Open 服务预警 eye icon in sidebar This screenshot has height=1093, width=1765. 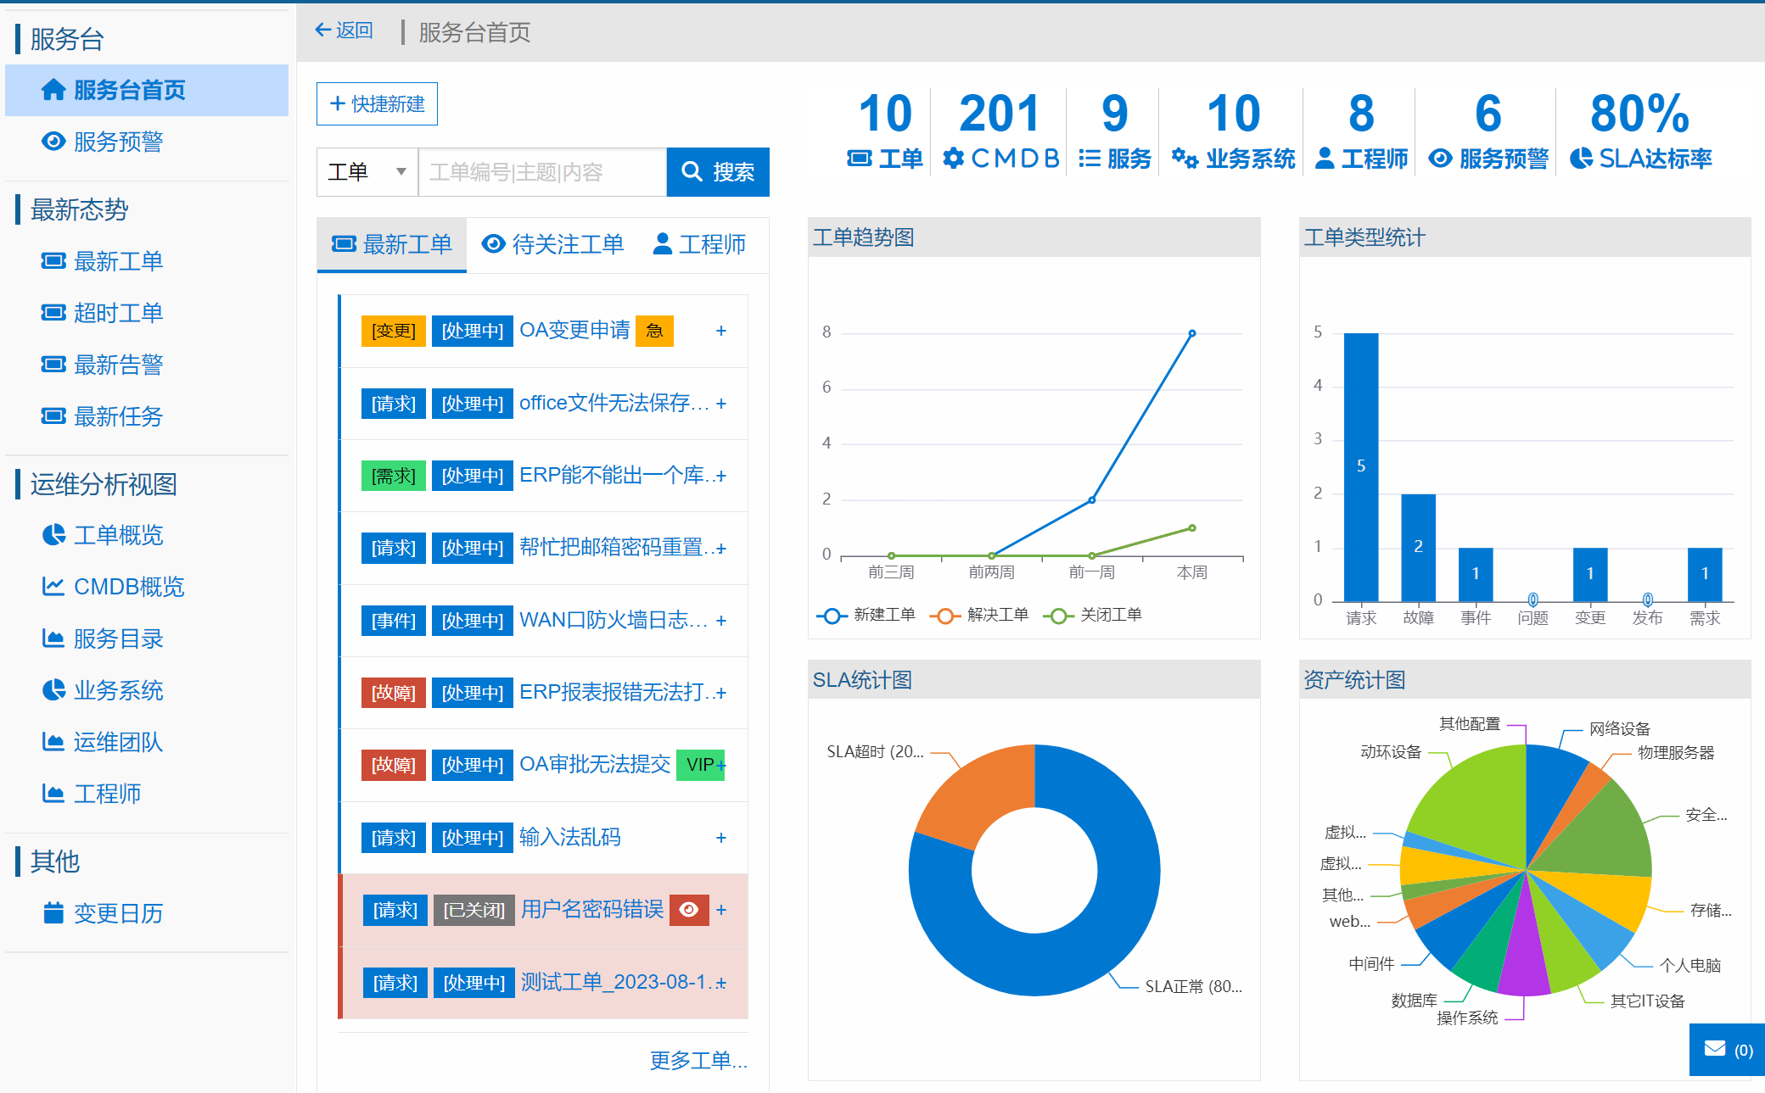[53, 142]
